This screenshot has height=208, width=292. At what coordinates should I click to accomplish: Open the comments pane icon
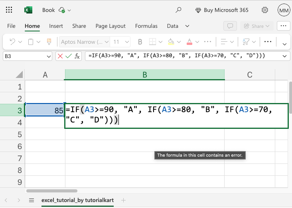click(x=230, y=26)
